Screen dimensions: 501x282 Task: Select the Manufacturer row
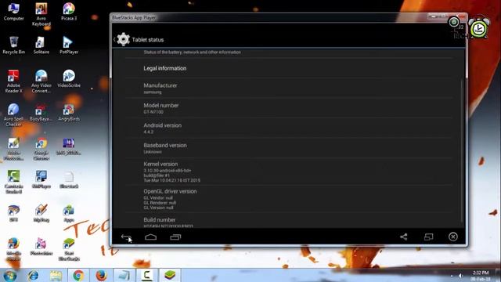289,89
